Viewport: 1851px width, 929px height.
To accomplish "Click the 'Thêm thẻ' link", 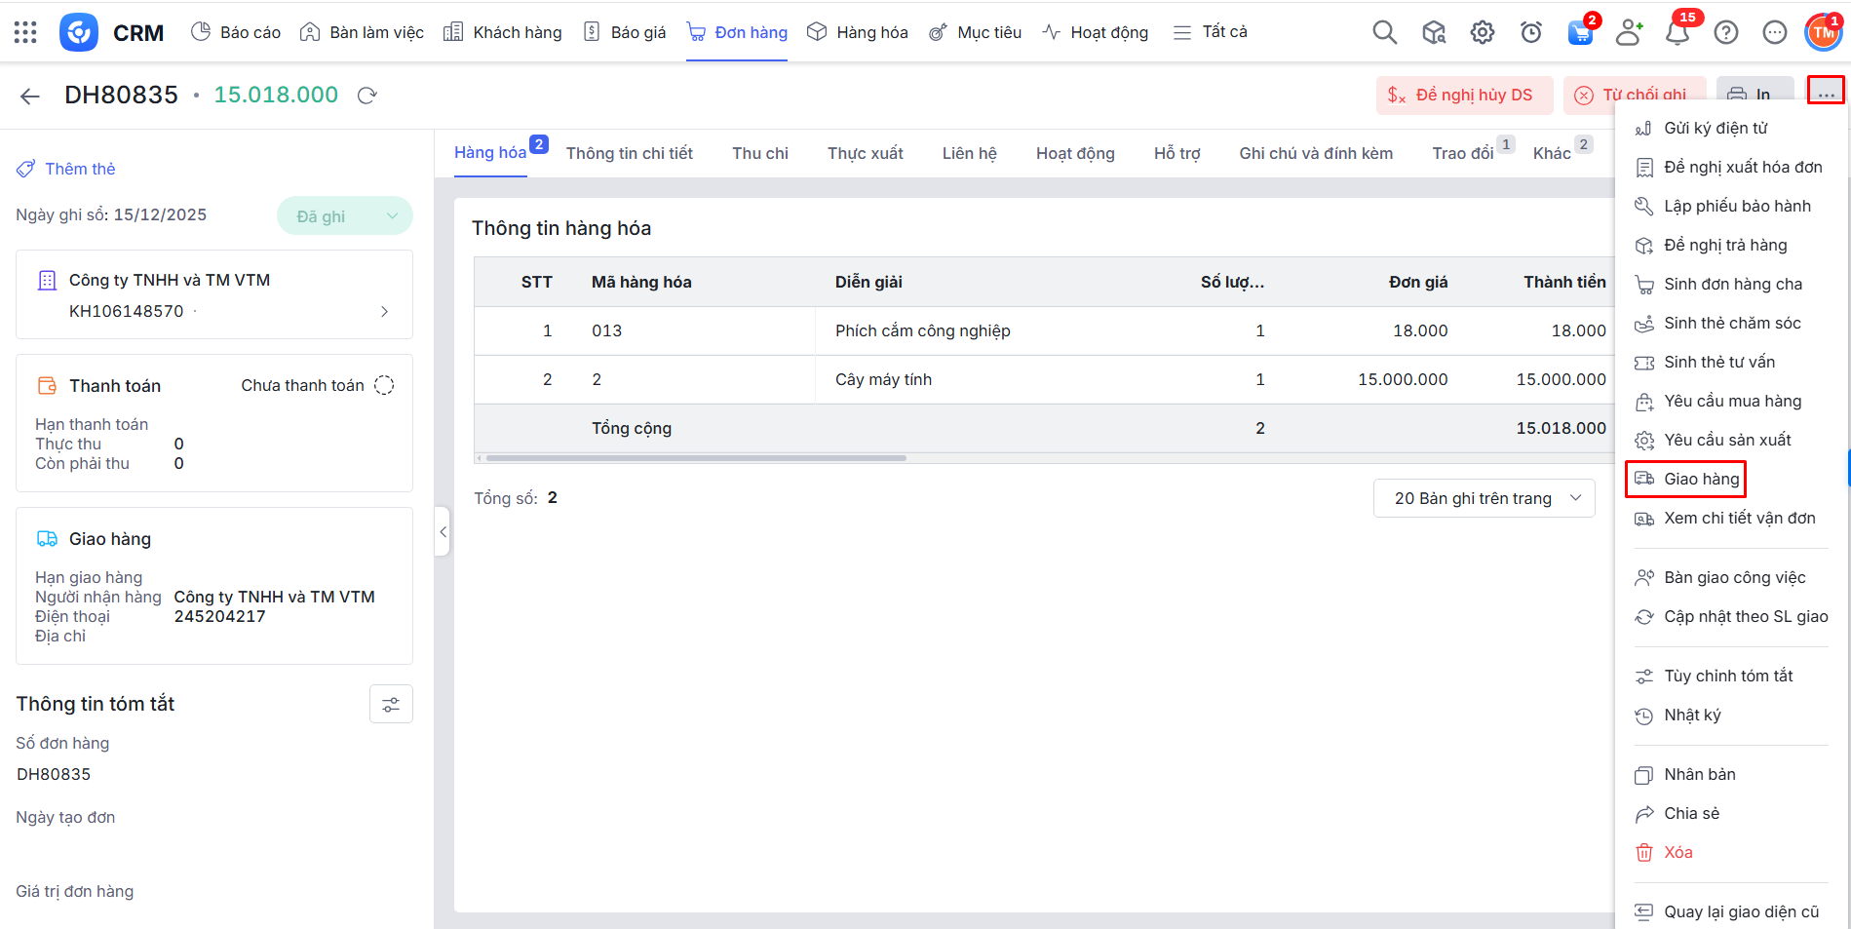I will 79,169.
